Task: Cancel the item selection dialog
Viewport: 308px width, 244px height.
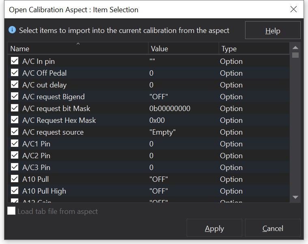Action: coord(273,228)
